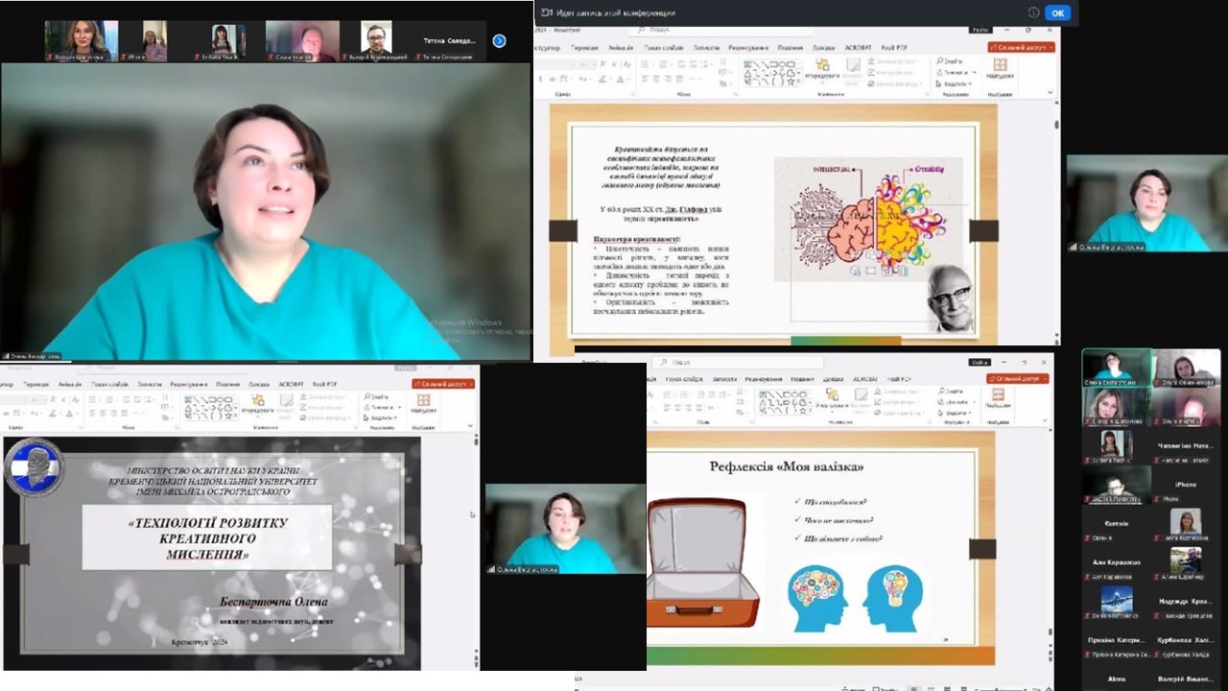
Task: Select the Надежда Крав... participant tile
Action: 1187,602
